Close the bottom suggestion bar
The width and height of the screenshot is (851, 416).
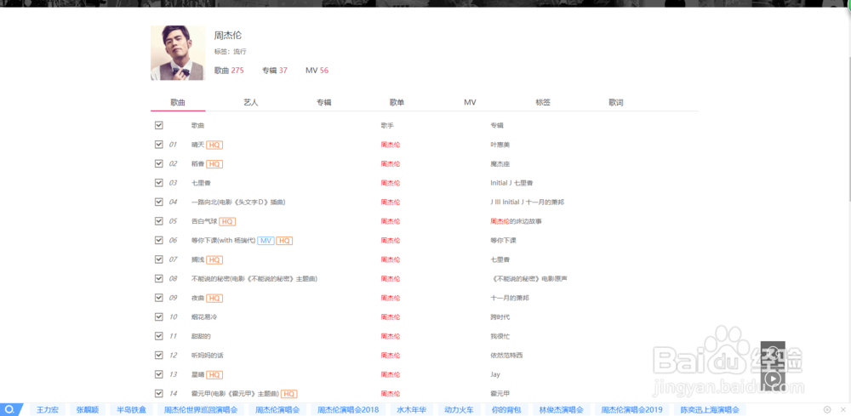tap(842, 409)
